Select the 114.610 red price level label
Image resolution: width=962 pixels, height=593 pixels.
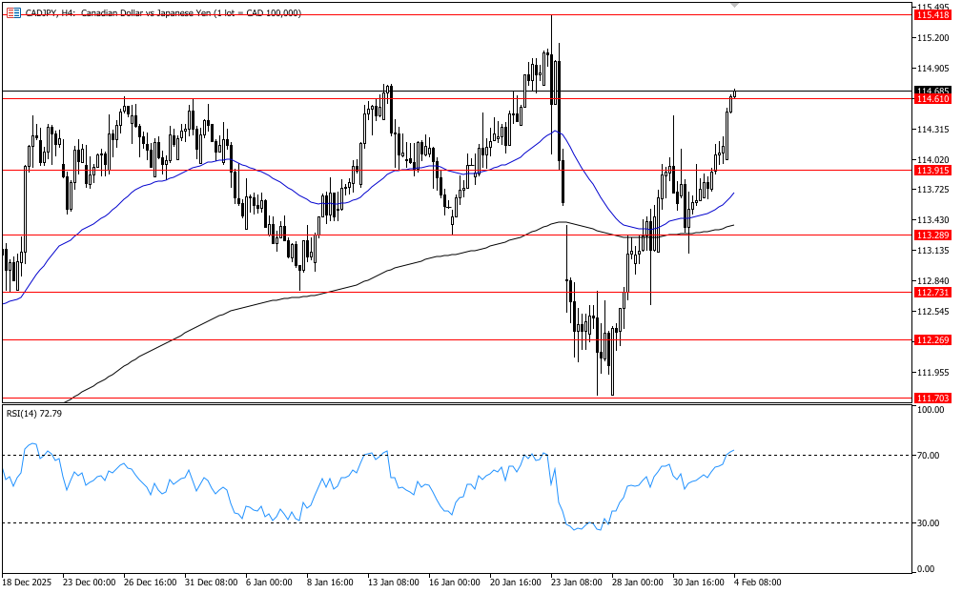931,99
